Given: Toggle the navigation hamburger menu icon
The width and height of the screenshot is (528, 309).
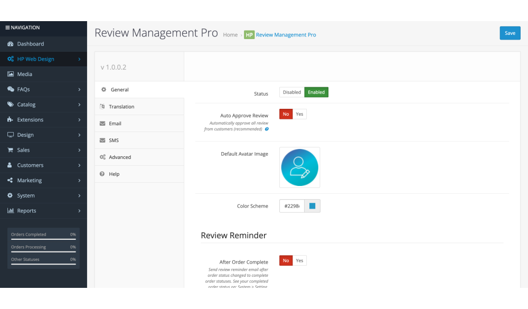Looking at the screenshot, I should click(x=7, y=27).
